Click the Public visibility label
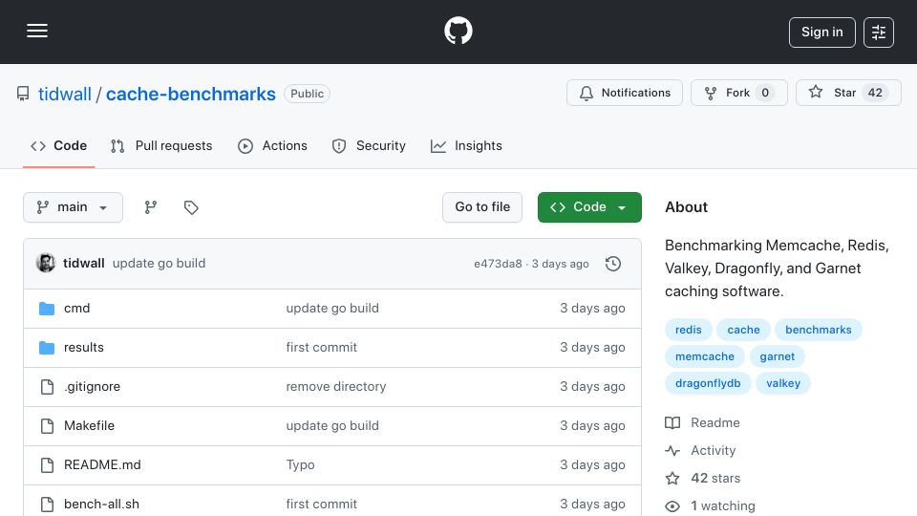The height and width of the screenshot is (516, 917). pyautogui.click(x=307, y=94)
